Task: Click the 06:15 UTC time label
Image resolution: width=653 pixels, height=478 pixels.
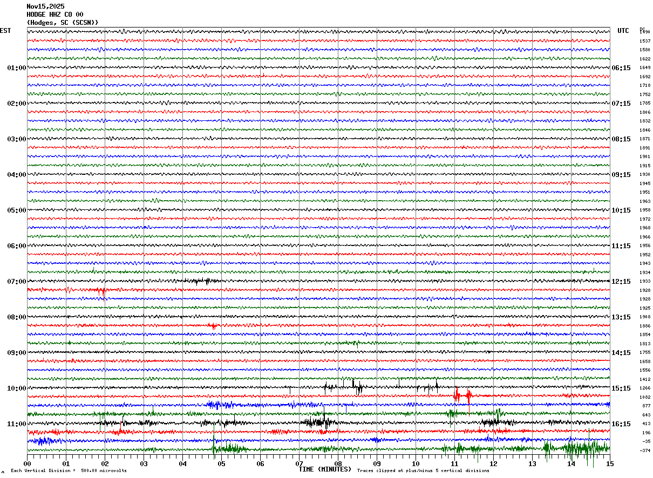Action: [x=621, y=68]
